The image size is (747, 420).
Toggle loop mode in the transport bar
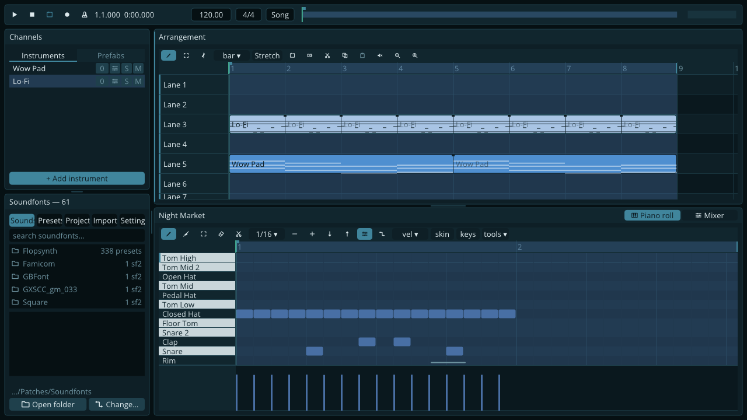click(50, 15)
